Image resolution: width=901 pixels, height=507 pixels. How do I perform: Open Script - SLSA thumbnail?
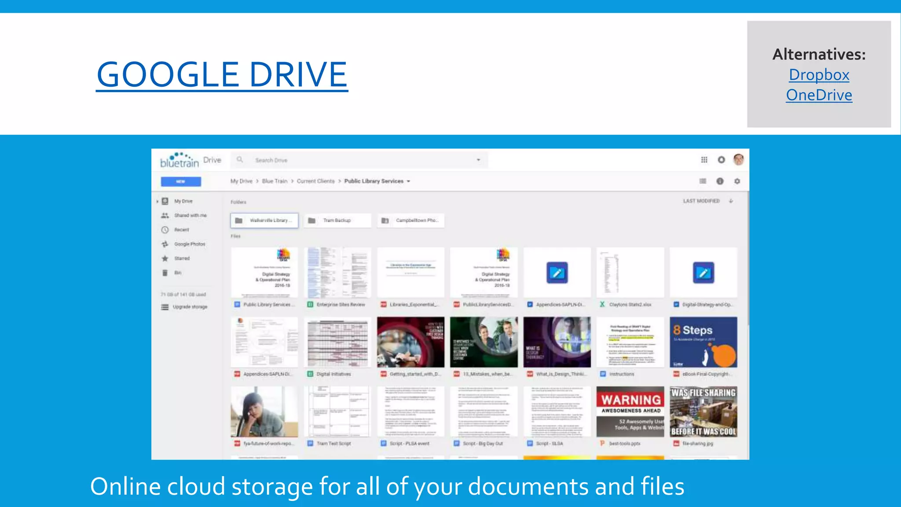557,412
